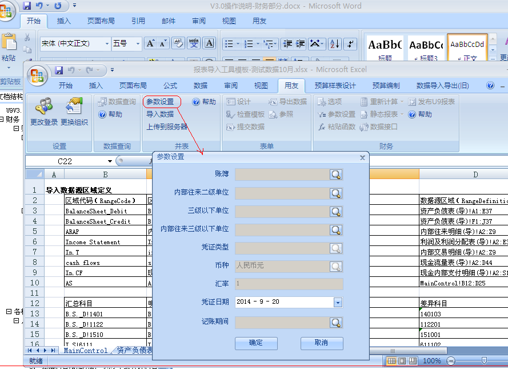
Task: Open the 记账期间 lookup magnifier
Action: coord(336,322)
